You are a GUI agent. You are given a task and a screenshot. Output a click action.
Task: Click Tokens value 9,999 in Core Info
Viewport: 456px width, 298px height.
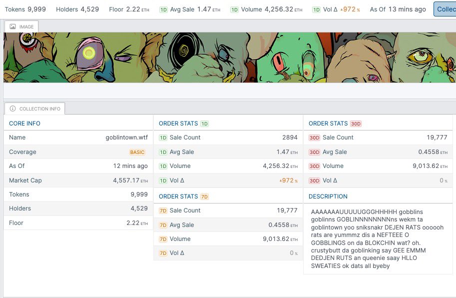tap(139, 194)
